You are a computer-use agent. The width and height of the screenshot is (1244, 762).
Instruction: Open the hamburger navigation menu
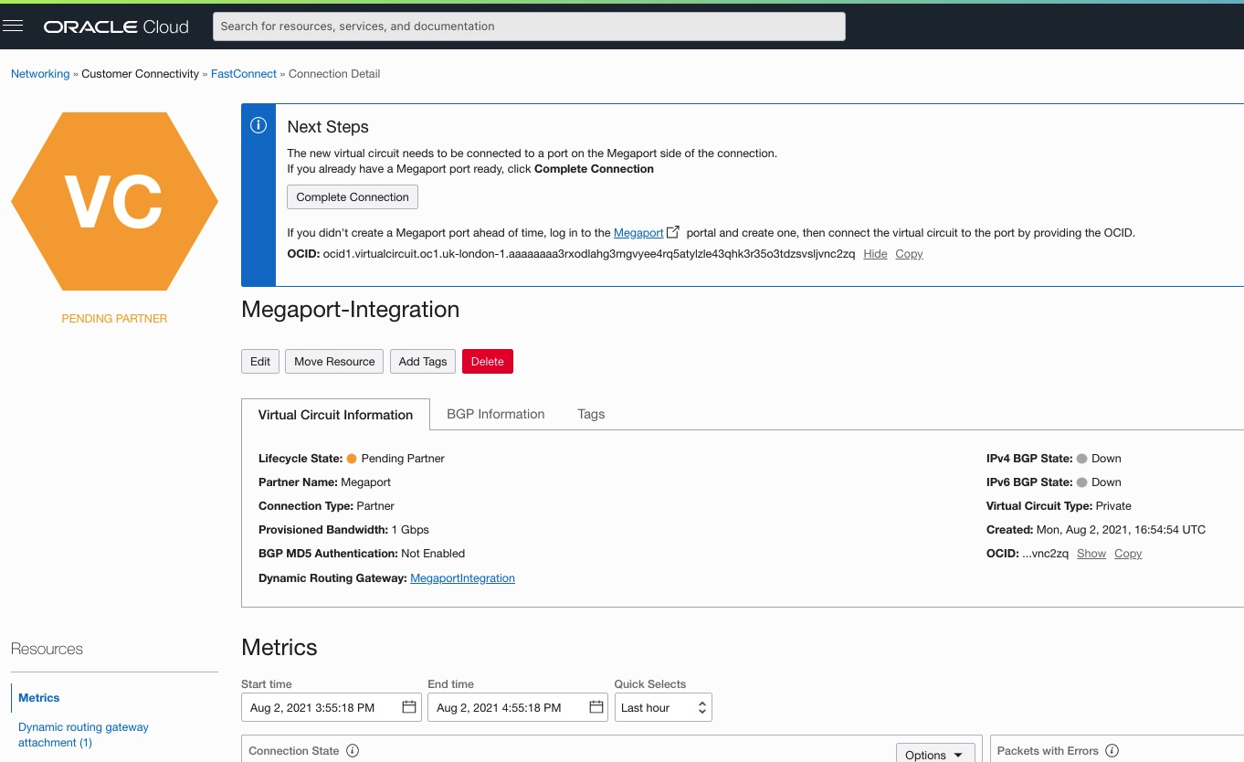(x=13, y=26)
